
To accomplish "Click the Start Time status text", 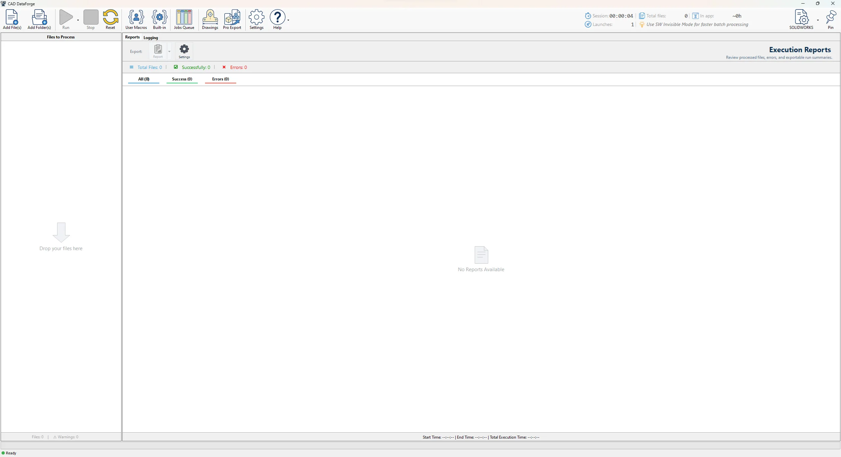I will [438, 437].
